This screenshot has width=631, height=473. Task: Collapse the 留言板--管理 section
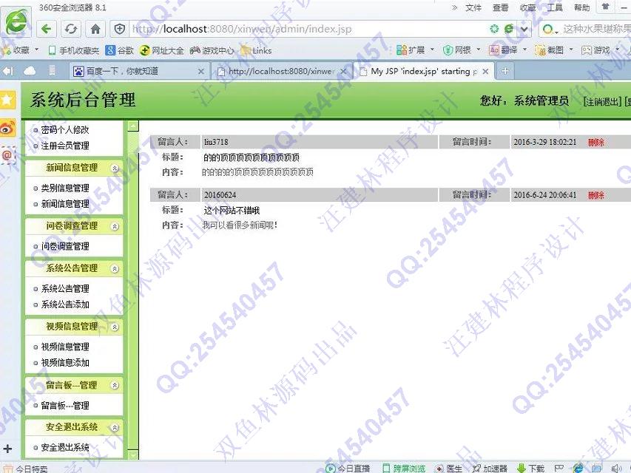[x=115, y=385]
